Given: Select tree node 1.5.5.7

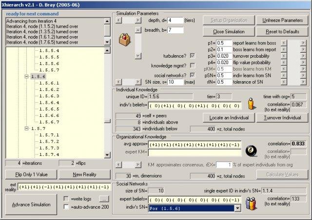Looking at the screenshot, I should pyautogui.click(x=49, y=70).
